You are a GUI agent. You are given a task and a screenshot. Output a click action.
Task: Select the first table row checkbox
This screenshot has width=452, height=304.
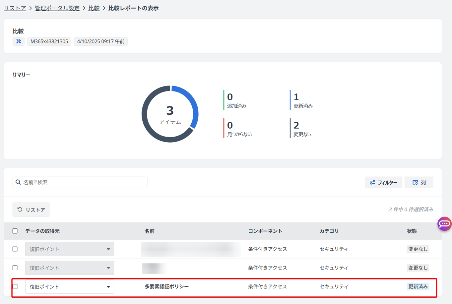pyautogui.click(x=15, y=249)
